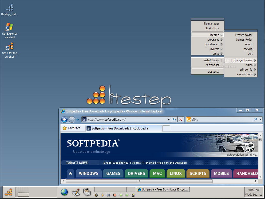
Task: Expand utilities submenu
Action: (x=241, y=65)
